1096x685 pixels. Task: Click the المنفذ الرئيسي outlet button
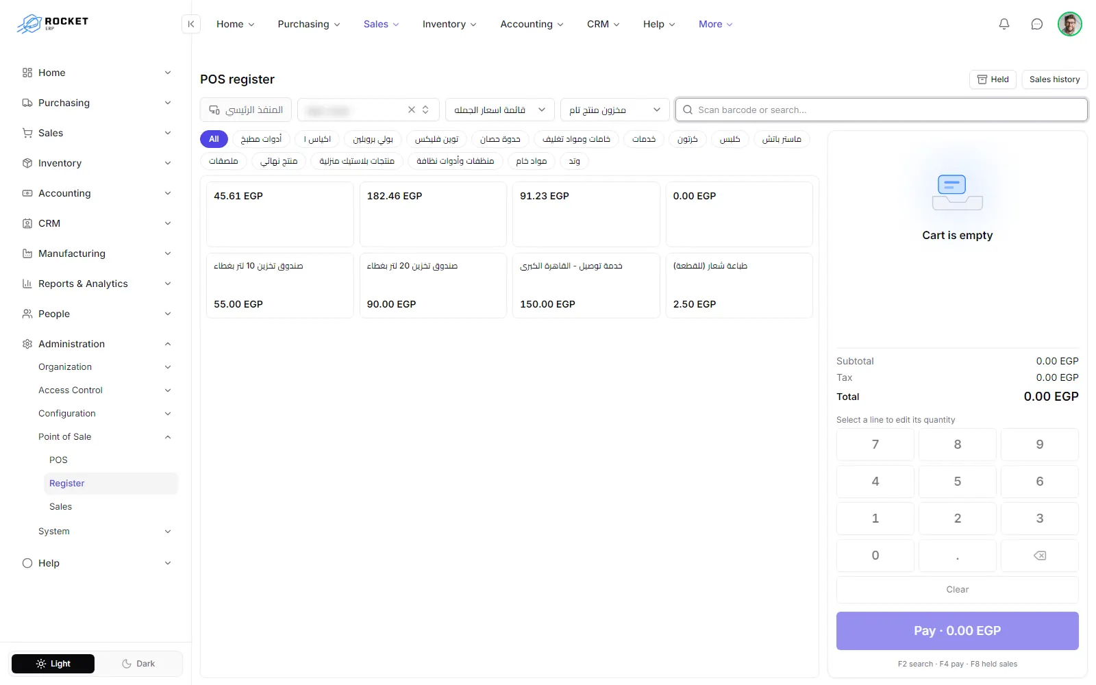(x=246, y=110)
